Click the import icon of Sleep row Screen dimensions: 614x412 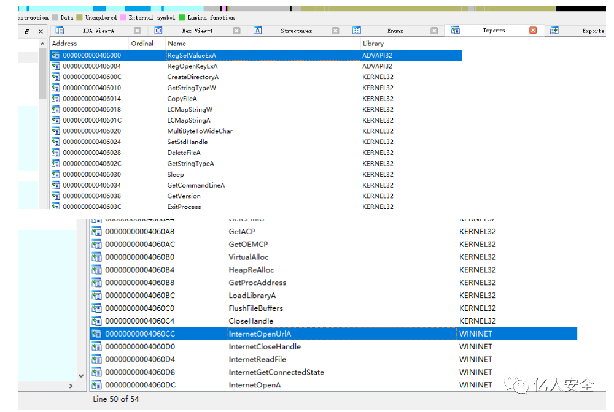[x=56, y=174]
